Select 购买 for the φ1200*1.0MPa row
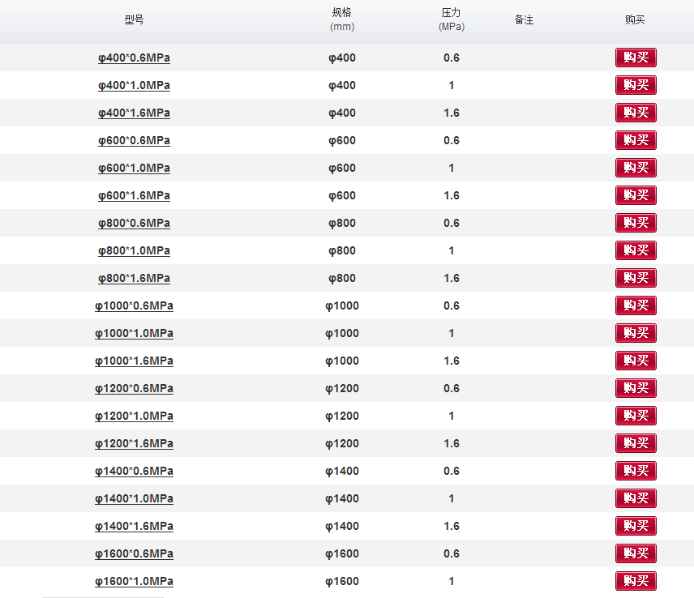694x598 pixels. (x=636, y=416)
